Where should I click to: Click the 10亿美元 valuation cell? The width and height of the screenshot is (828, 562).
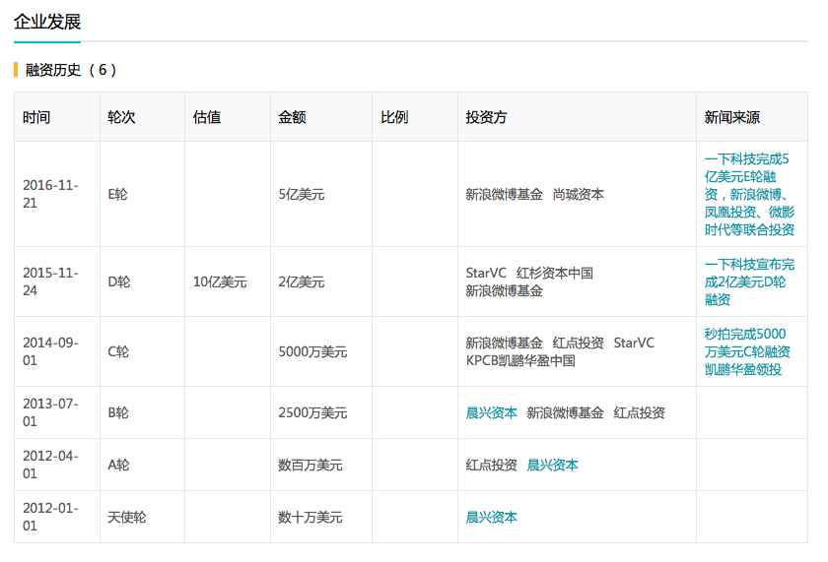coord(220,282)
